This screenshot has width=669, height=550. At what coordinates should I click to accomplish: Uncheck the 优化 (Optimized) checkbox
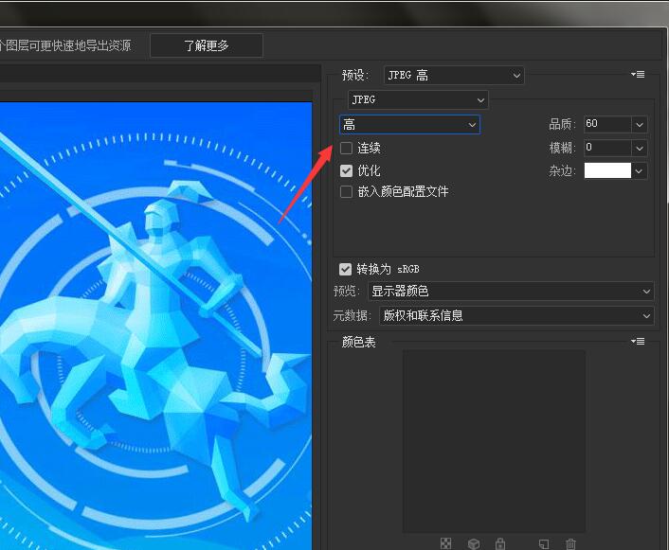(x=347, y=170)
